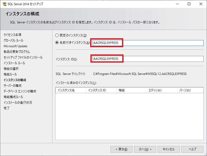Click ライセンス条項 step in sidebar
Screen dimensions: 207x156
pos(12,35)
